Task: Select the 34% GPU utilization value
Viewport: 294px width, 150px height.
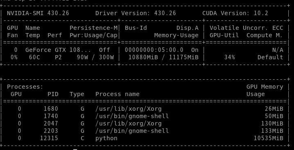Action: (229, 57)
